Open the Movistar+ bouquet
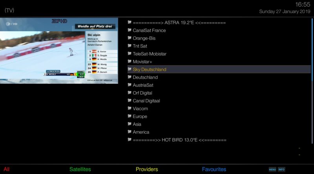The image size is (314, 174). pos(219,62)
